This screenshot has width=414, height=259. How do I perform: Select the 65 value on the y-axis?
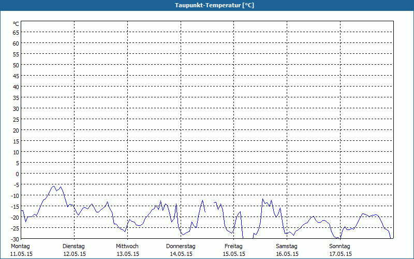pyautogui.click(x=16, y=33)
